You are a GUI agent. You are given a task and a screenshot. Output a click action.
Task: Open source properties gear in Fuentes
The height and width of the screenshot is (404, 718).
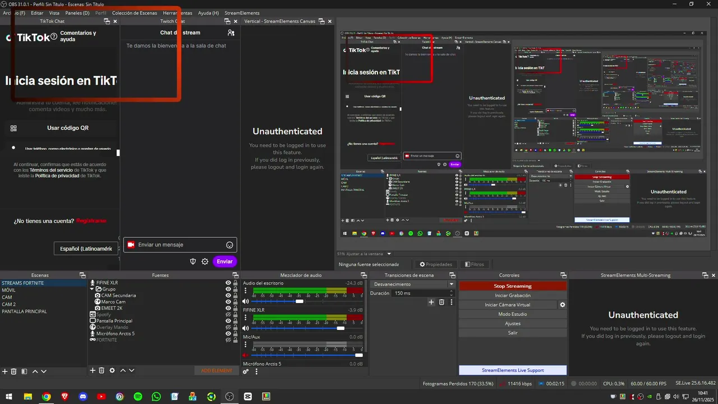pyautogui.click(x=112, y=370)
